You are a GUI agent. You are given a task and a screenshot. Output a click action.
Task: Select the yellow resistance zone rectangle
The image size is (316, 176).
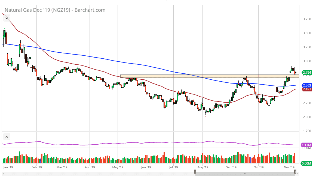click(x=210, y=76)
